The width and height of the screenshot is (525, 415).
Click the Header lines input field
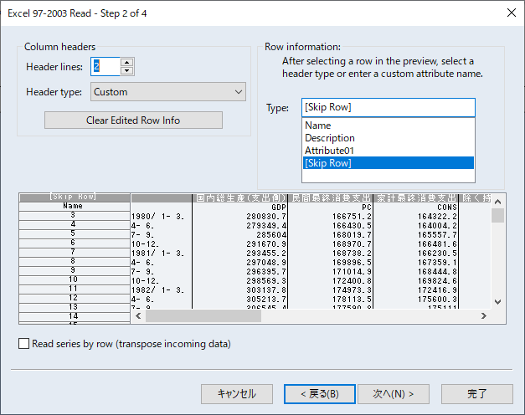(x=106, y=66)
